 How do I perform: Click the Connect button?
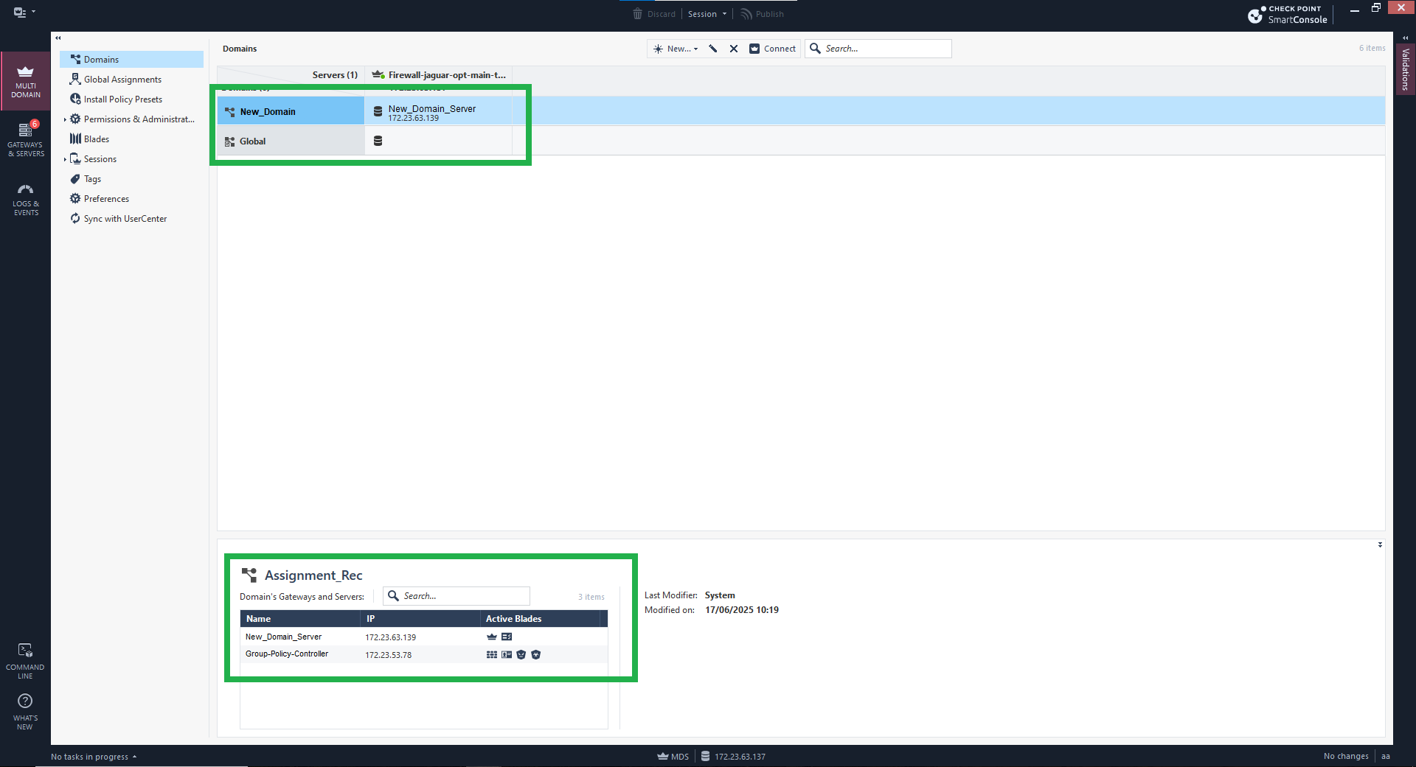tap(773, 49)
